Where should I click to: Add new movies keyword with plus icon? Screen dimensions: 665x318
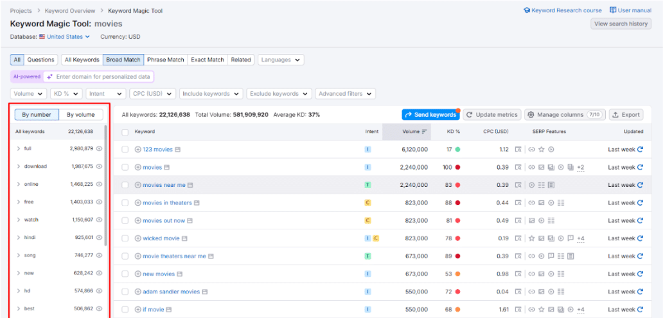click(138, 274)
